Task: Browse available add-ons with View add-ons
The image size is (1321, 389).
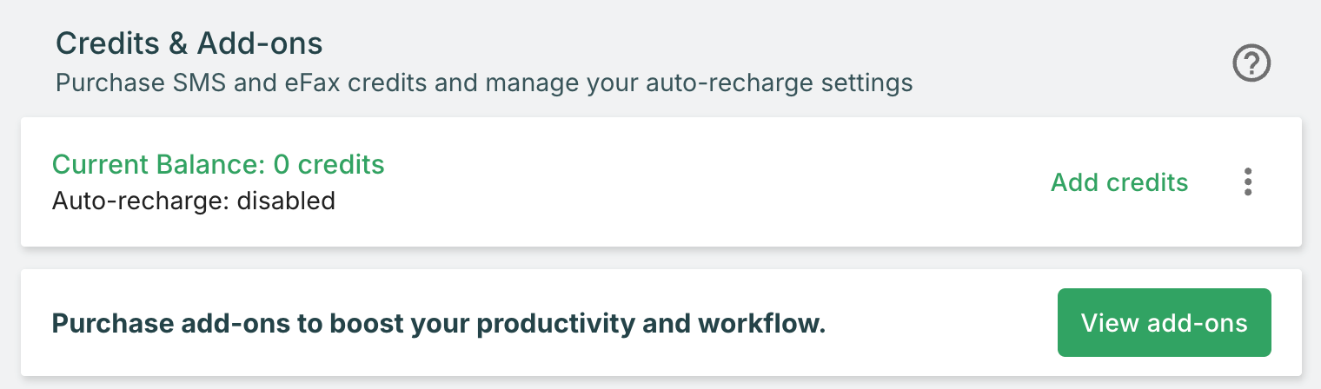Action: [1164, 323]
